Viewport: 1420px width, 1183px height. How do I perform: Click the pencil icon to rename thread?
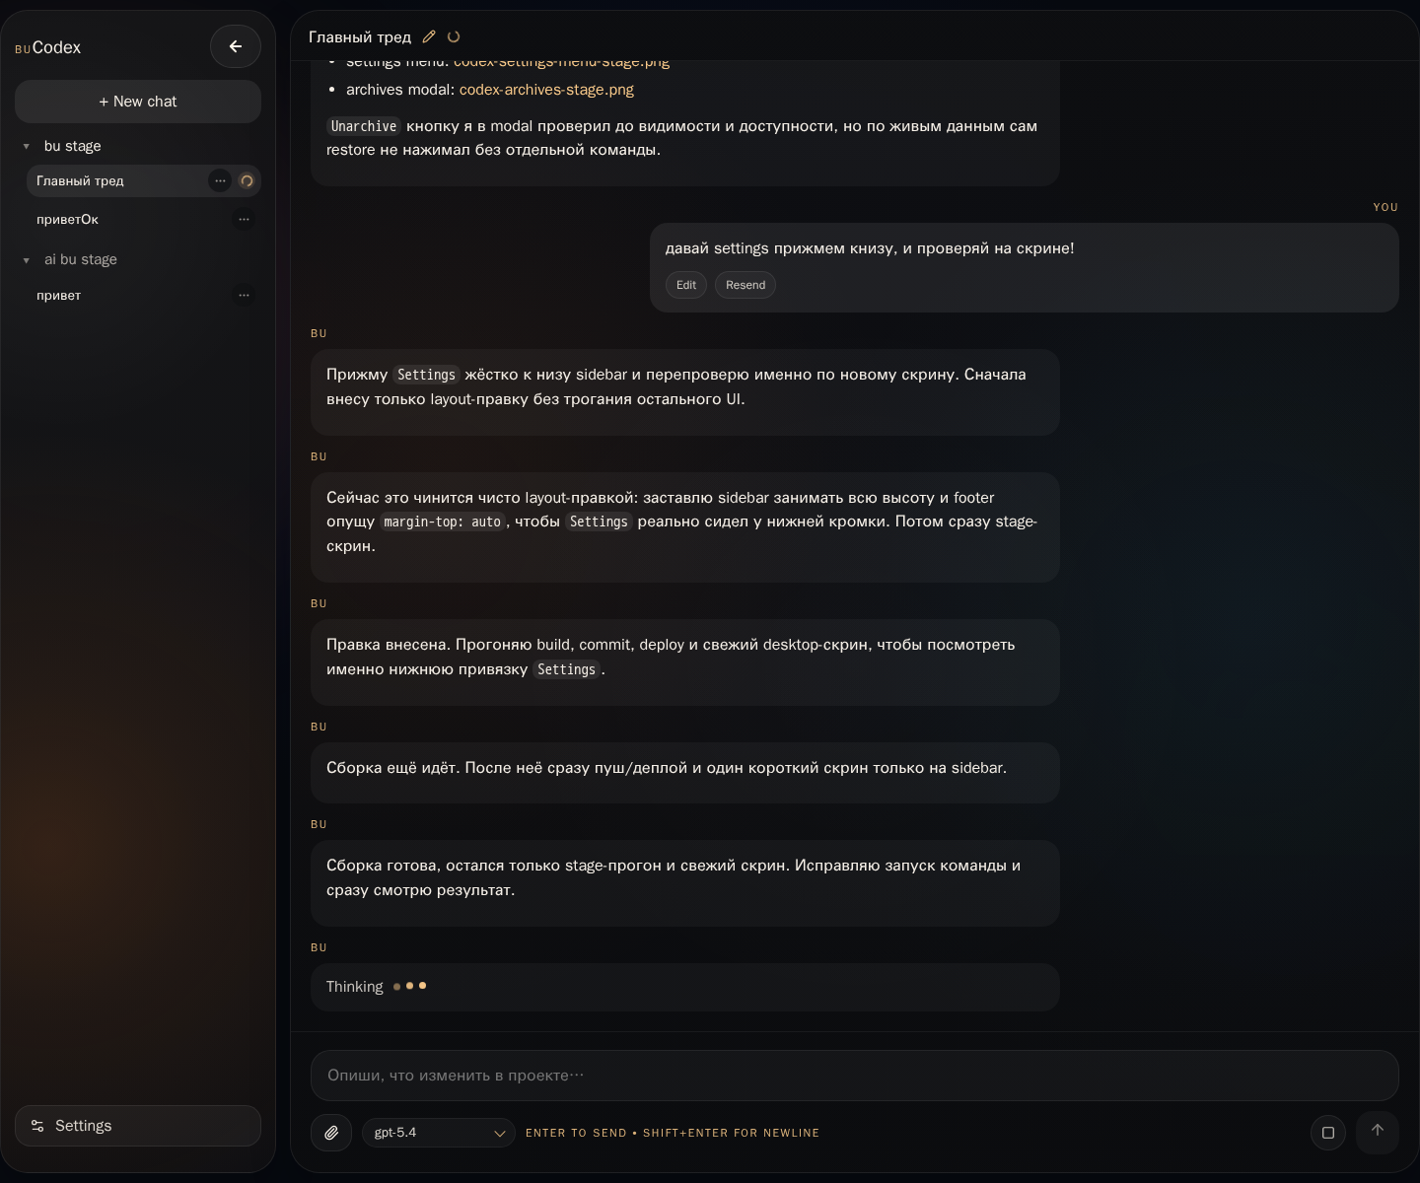pos(429,37)
